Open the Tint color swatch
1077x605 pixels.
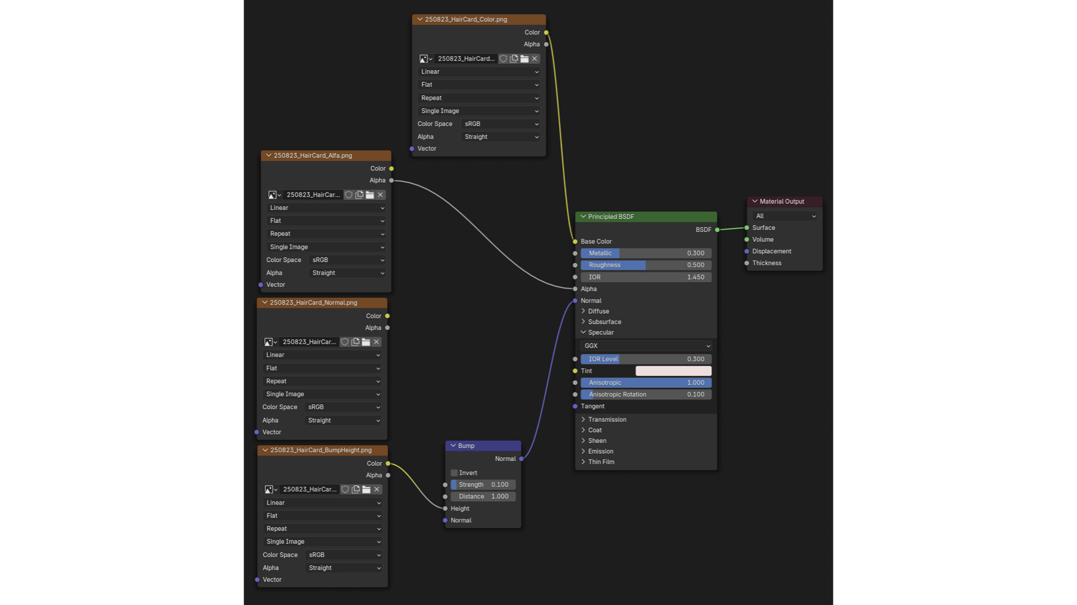coord(674,371)
